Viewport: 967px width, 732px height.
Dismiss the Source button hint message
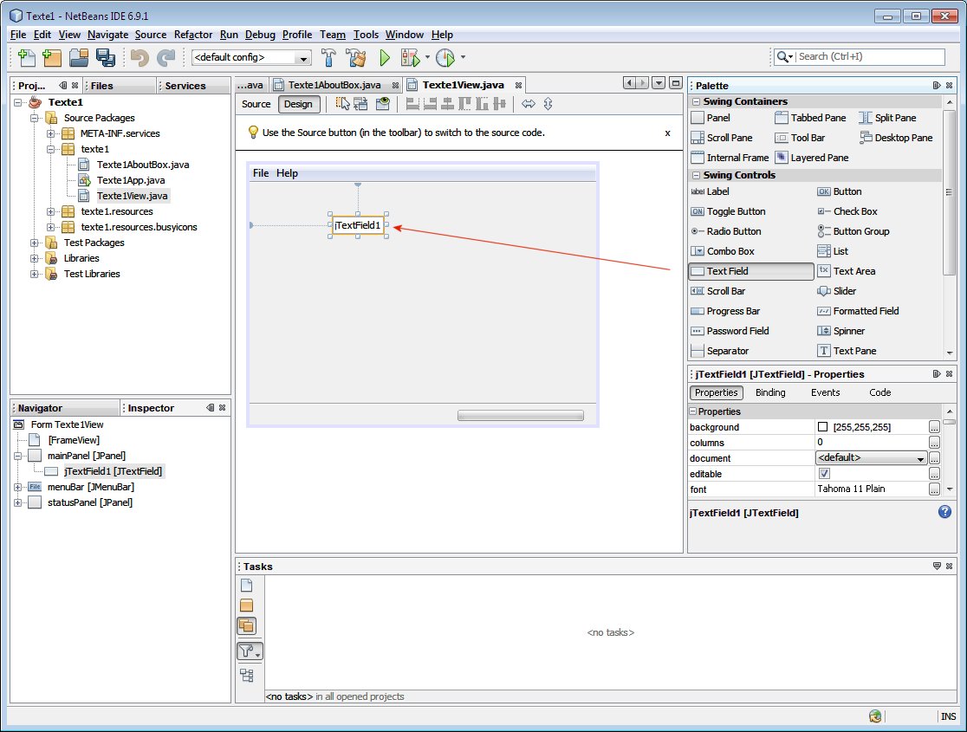667,133
